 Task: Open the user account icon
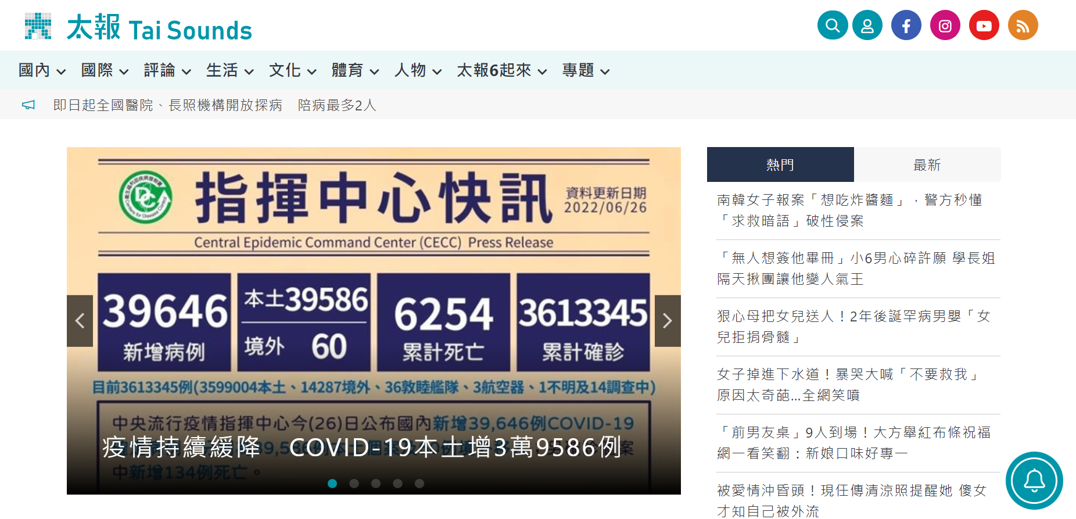point(867,25)
